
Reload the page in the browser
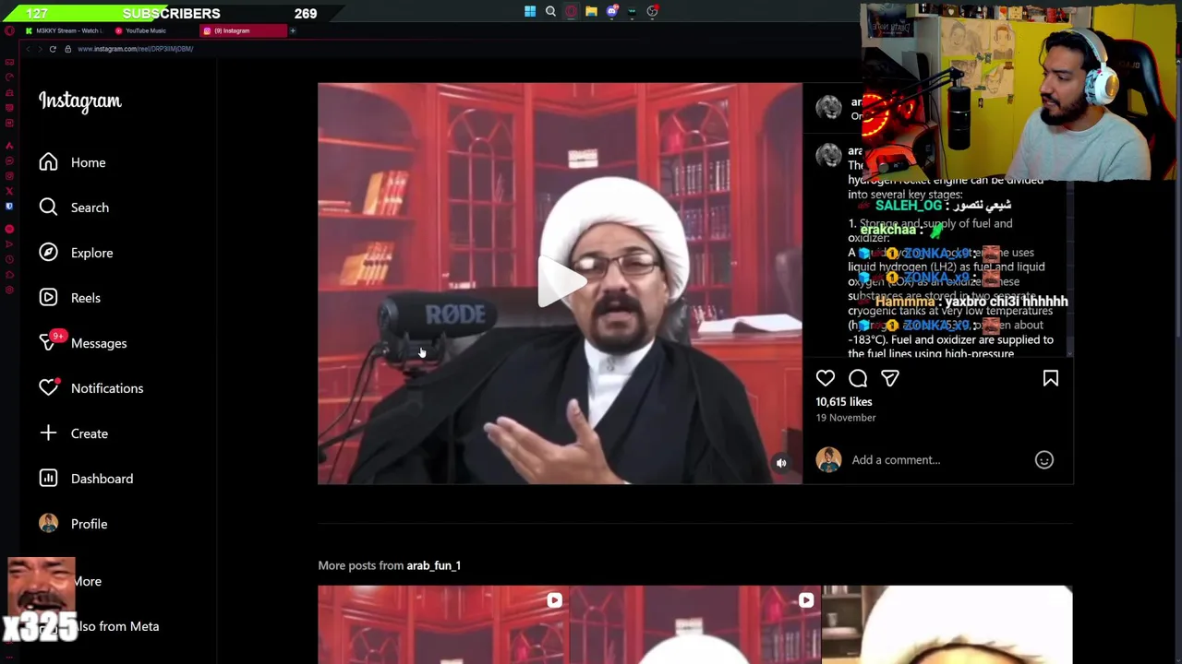[53, 49]
